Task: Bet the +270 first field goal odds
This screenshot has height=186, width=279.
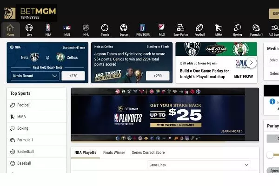Action: pos(73,76)
